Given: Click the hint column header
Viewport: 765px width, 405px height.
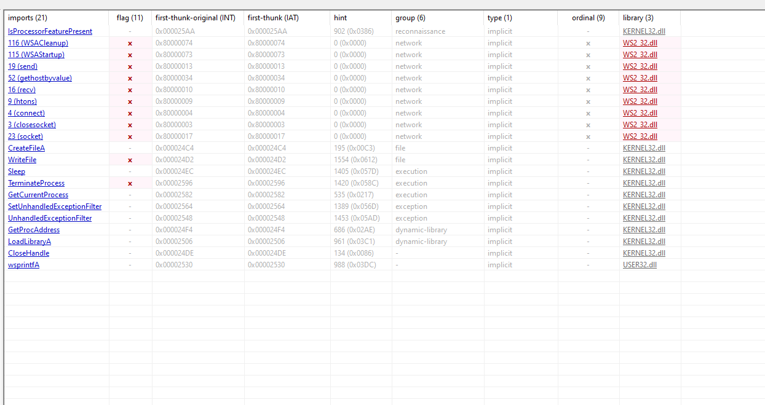Looking at the screenshot, I should [341, 18].
